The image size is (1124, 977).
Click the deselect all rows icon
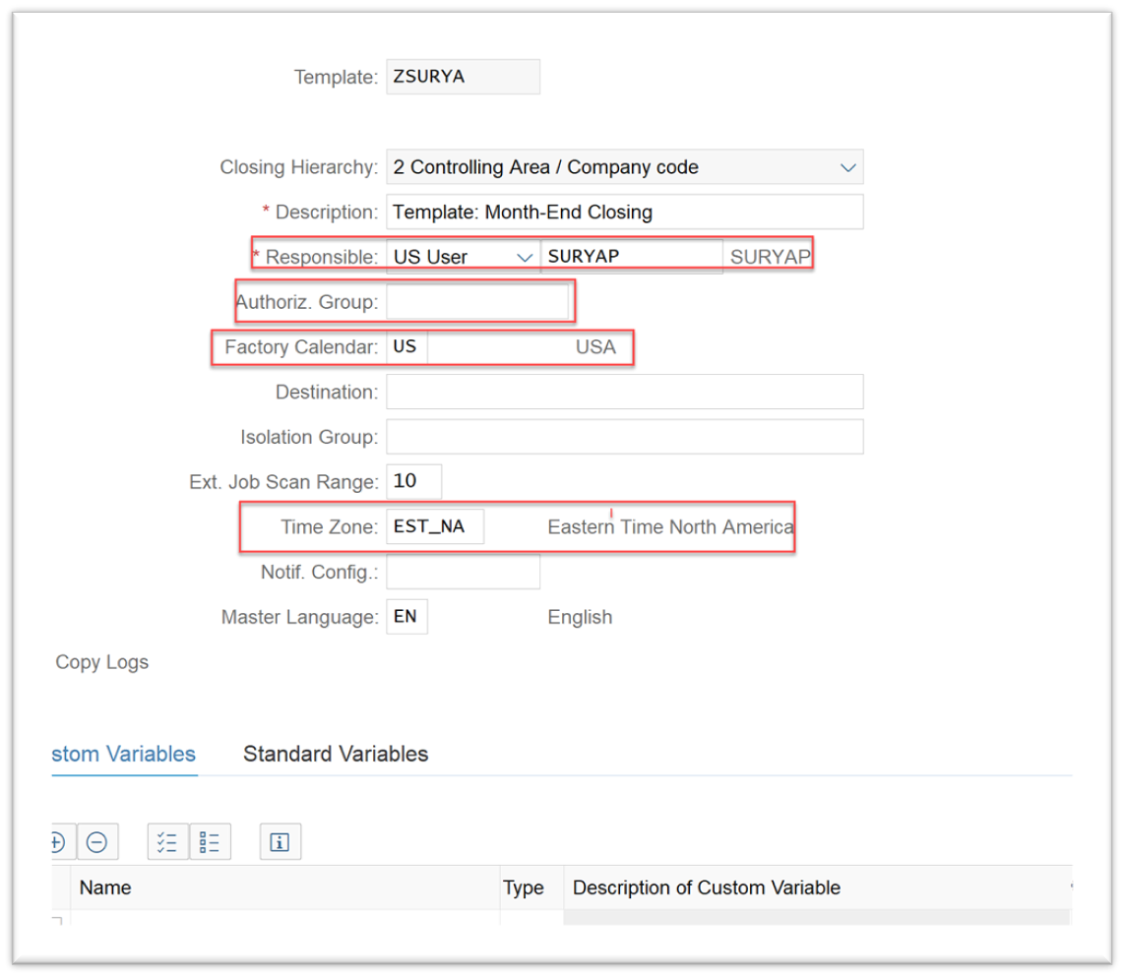point(210,841)
